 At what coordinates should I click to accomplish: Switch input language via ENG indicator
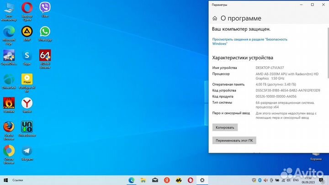[296, 180]
